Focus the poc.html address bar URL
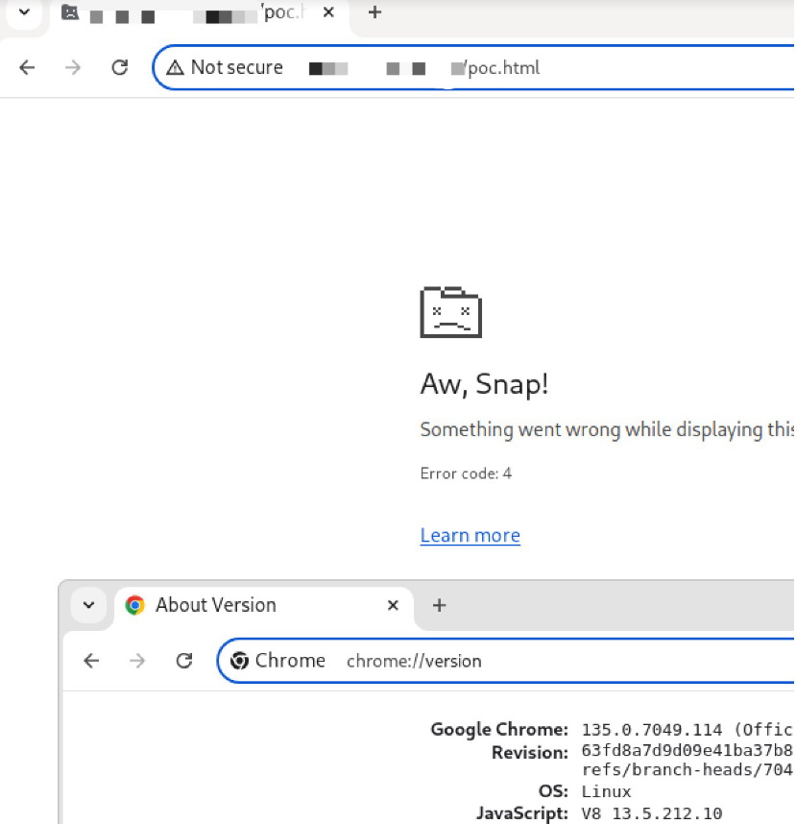 point(576,67)
